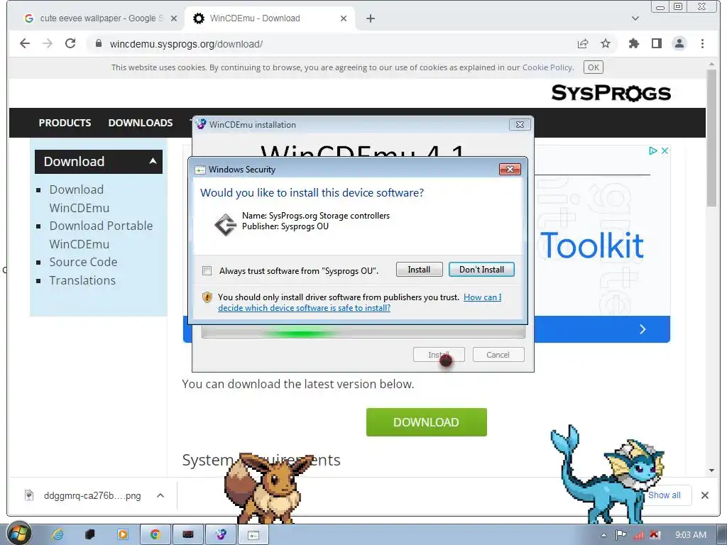The width and height of the screenshot is (727, 545).
Task: Open the Chrome extensions puzzle icon
Action: coord(634,43)
